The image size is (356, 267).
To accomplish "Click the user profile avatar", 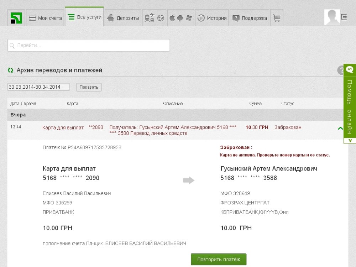I will tap(332, 17).
